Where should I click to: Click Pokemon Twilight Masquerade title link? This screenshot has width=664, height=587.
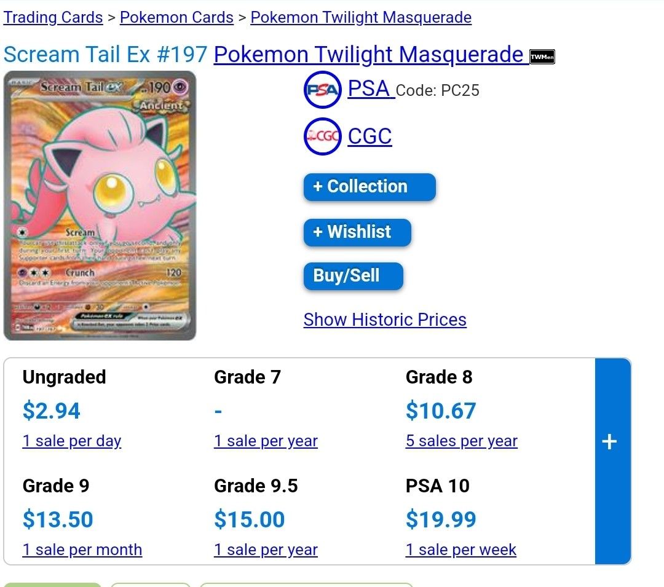click(369, 55)
